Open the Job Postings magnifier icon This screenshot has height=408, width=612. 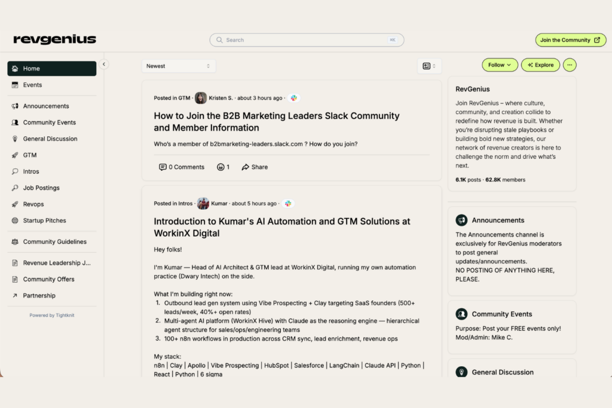(16, 188)
